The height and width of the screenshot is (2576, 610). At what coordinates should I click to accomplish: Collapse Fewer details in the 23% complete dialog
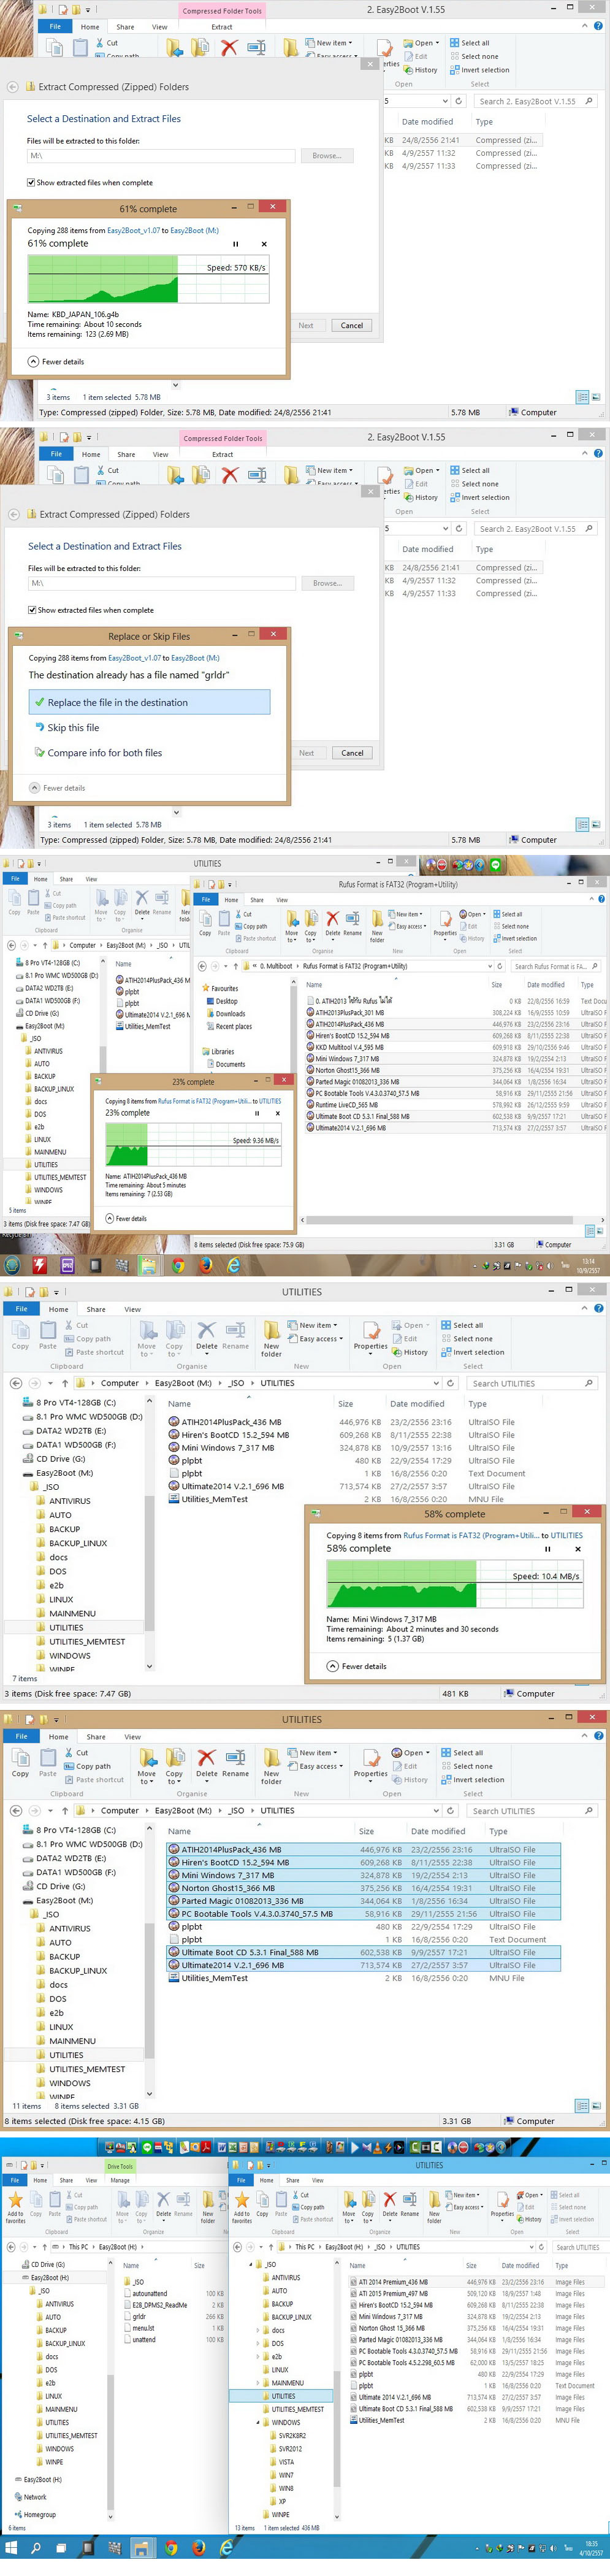click(x=125, y=1218)
